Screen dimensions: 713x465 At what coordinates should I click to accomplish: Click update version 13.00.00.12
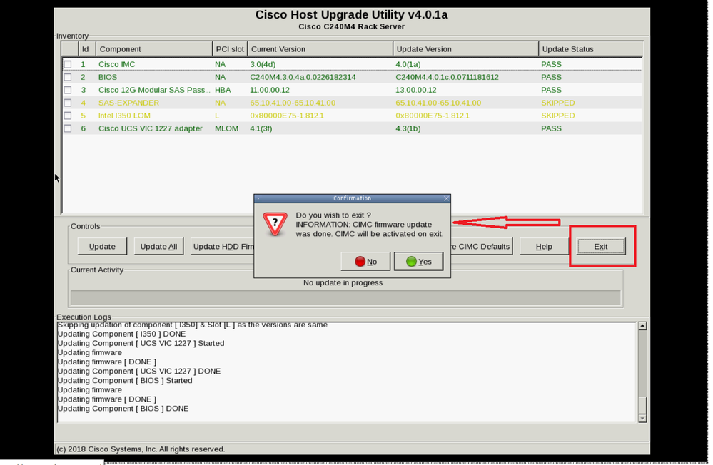point(416,90)
